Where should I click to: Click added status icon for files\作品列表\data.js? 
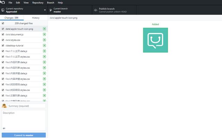[44, 62]
